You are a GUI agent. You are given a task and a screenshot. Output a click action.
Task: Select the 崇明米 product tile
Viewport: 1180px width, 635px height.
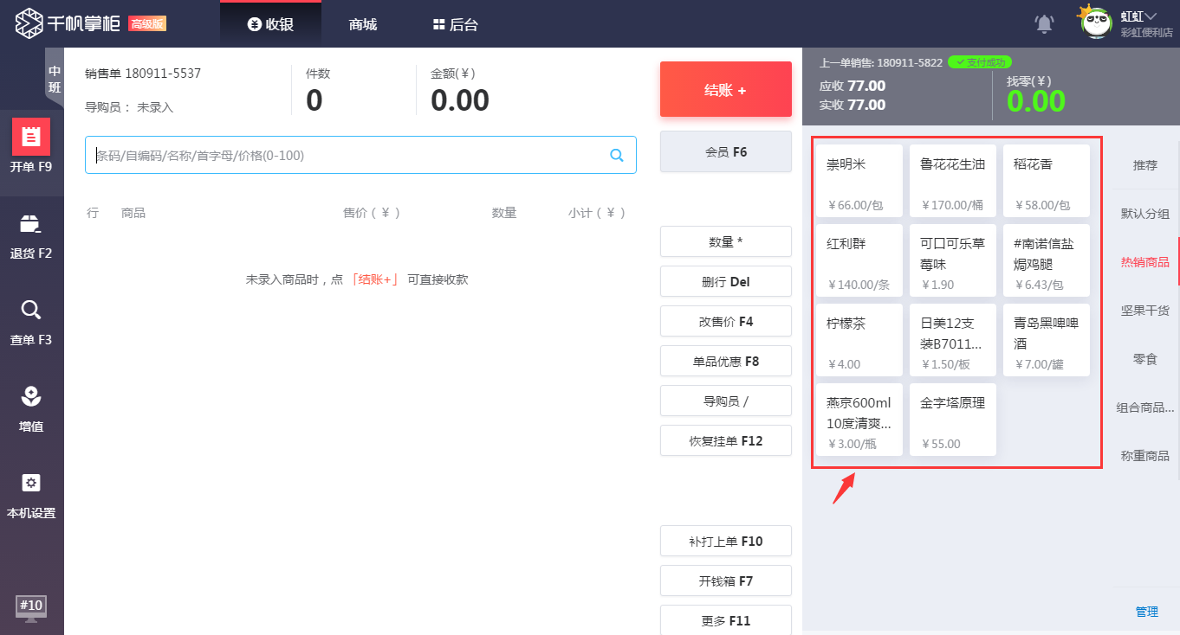click(x=859, y=180)
